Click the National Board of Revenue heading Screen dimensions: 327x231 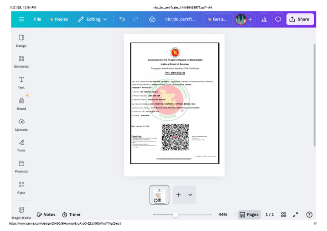point(175,64)
